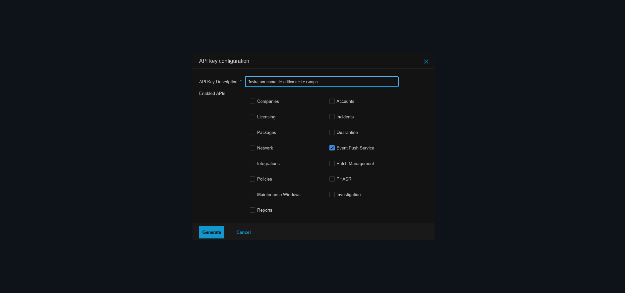Check the Reports API checkbox

pos(253,210)
